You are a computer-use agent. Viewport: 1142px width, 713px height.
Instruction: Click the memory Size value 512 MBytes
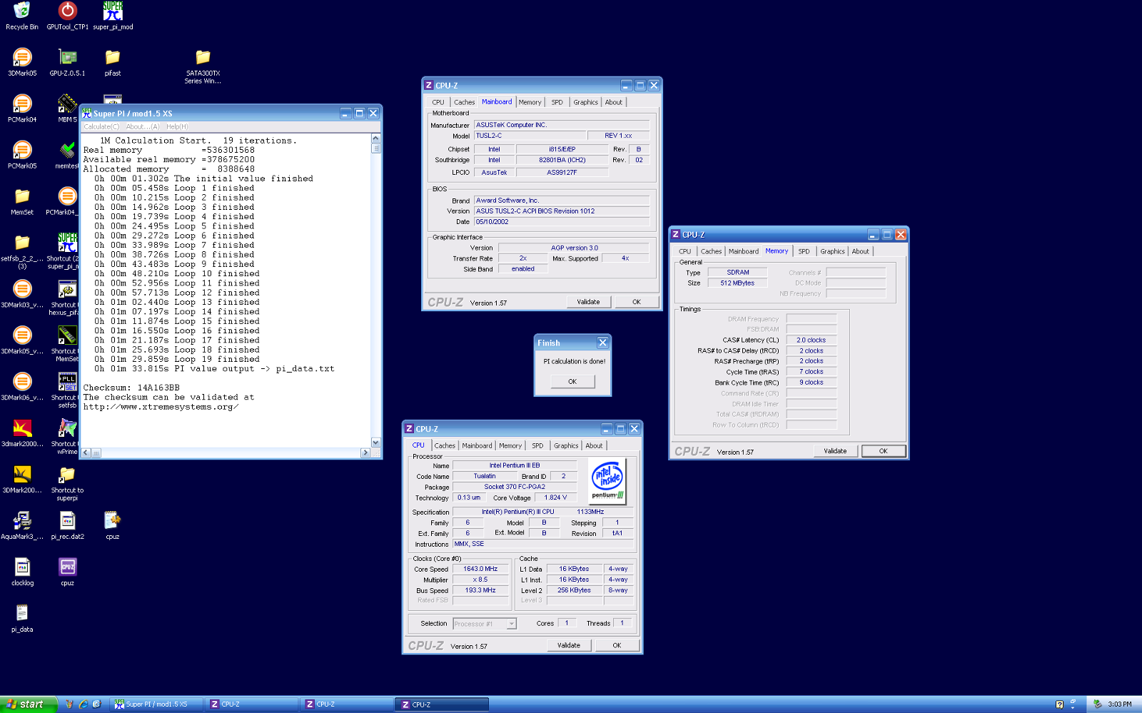(737, 283)
